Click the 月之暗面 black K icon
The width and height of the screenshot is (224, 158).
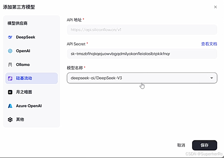coord(10,92)
